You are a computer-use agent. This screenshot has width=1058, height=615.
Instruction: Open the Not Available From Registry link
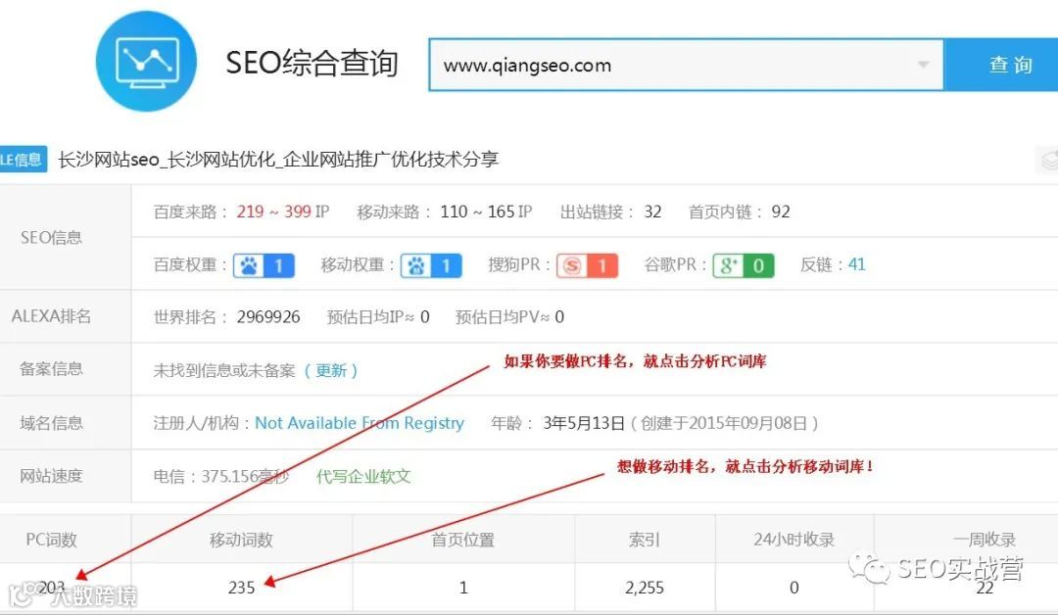[360, 423]
